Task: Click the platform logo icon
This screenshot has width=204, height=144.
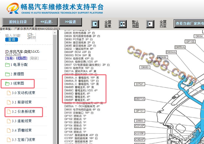Action: tap(13, 8)
